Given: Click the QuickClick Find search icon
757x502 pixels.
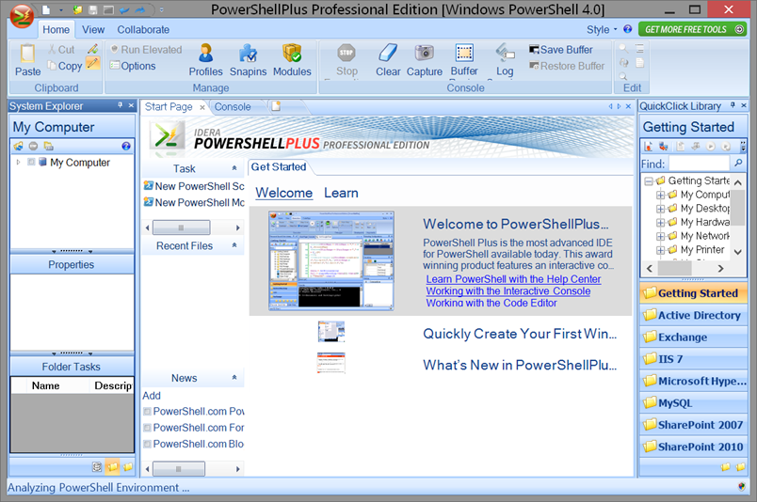Looking at the screenshot, I should click(738, 164).
